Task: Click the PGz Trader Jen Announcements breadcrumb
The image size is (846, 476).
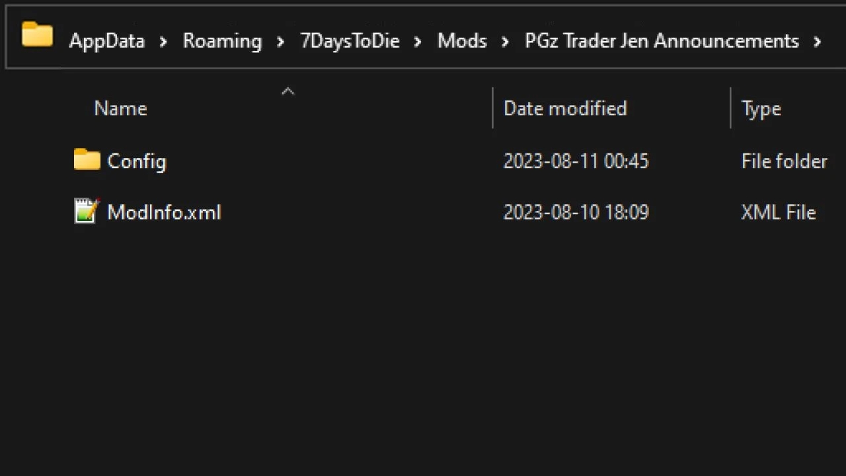Action: (x=662, y=41)
